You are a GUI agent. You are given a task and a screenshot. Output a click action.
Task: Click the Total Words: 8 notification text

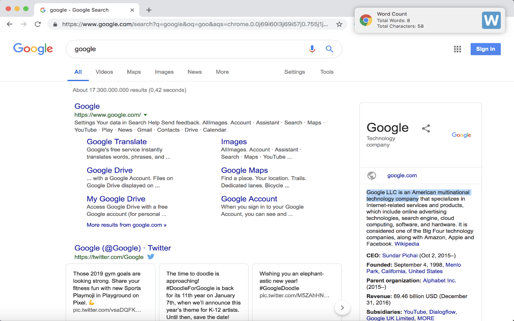pos(394,20)
